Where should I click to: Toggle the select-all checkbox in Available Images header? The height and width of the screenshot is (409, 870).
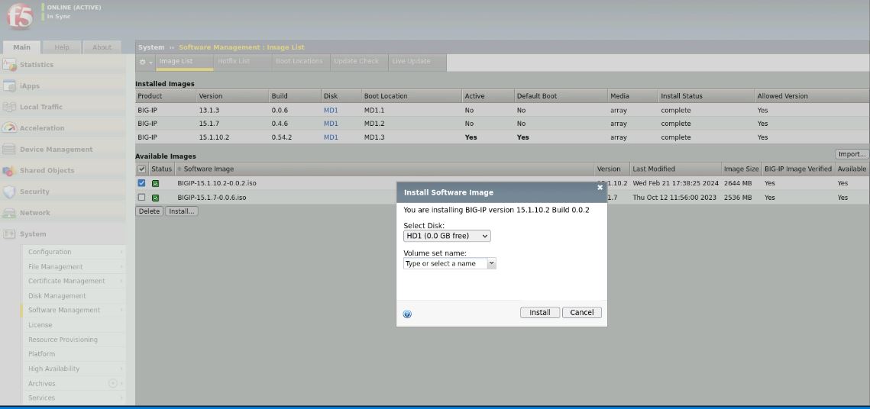point(141,169)
